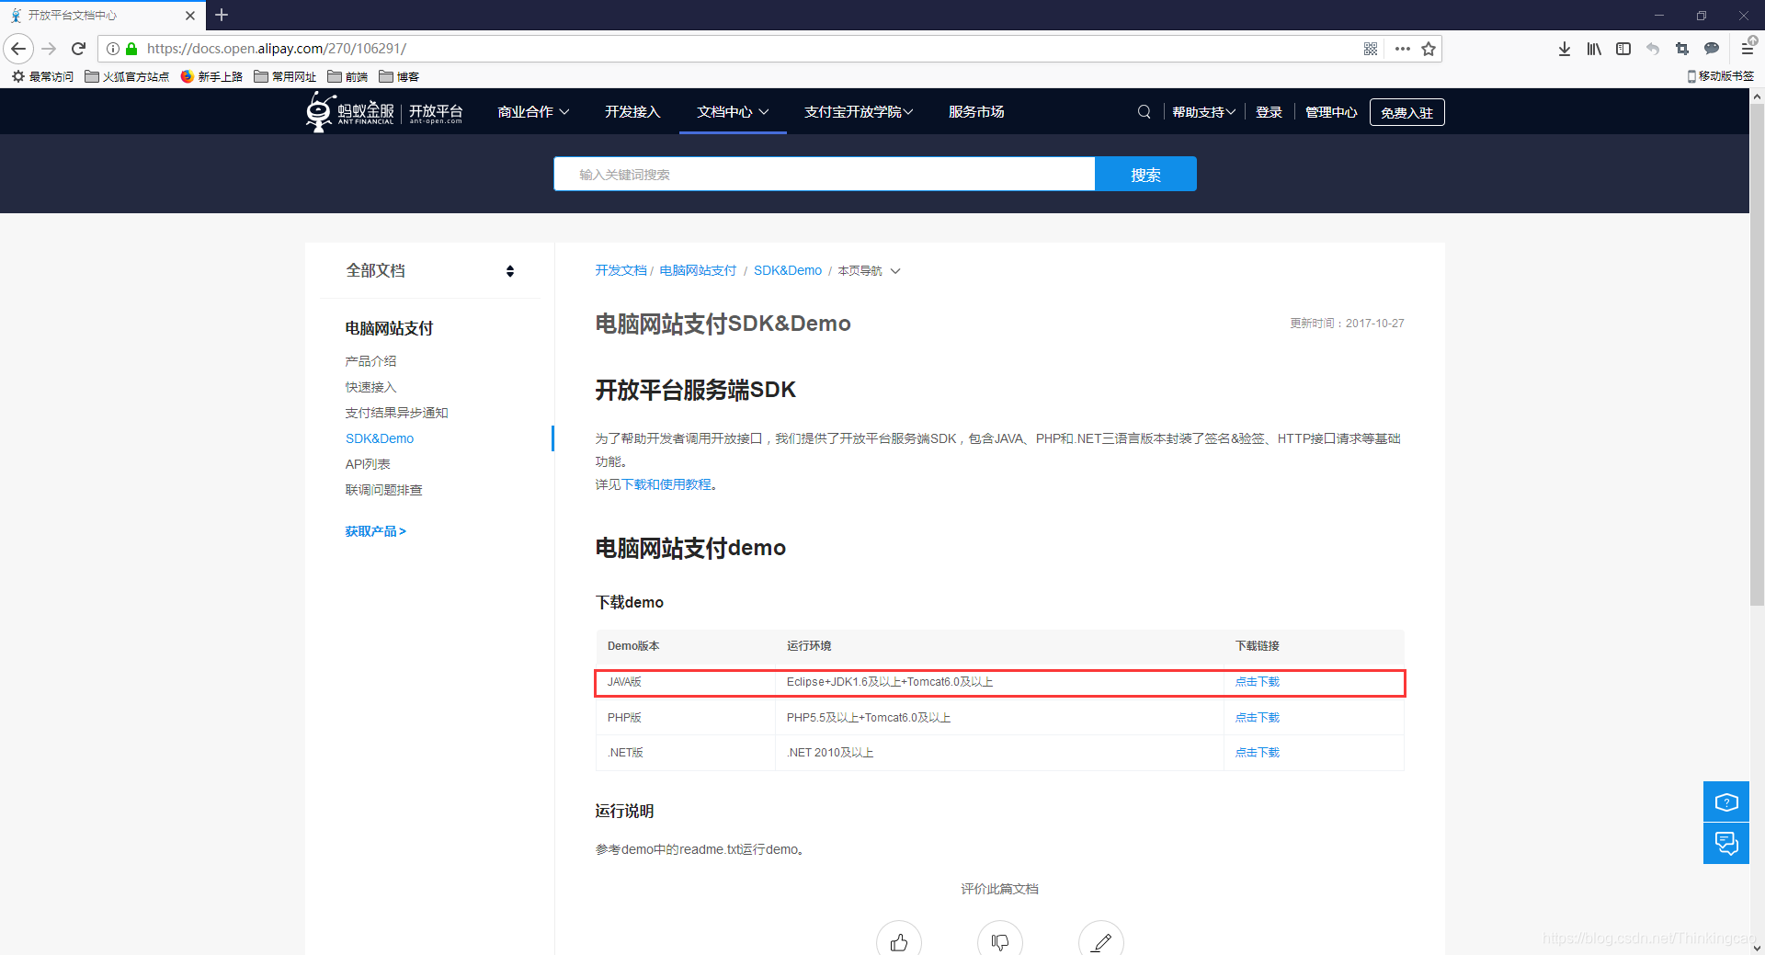Click the 电脑网站支付 breadcrumb link

pyautogui.click(x=698, y=270)
